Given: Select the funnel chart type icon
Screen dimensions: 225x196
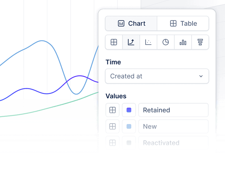Looking at the screenshot, I should click(200, 42).
